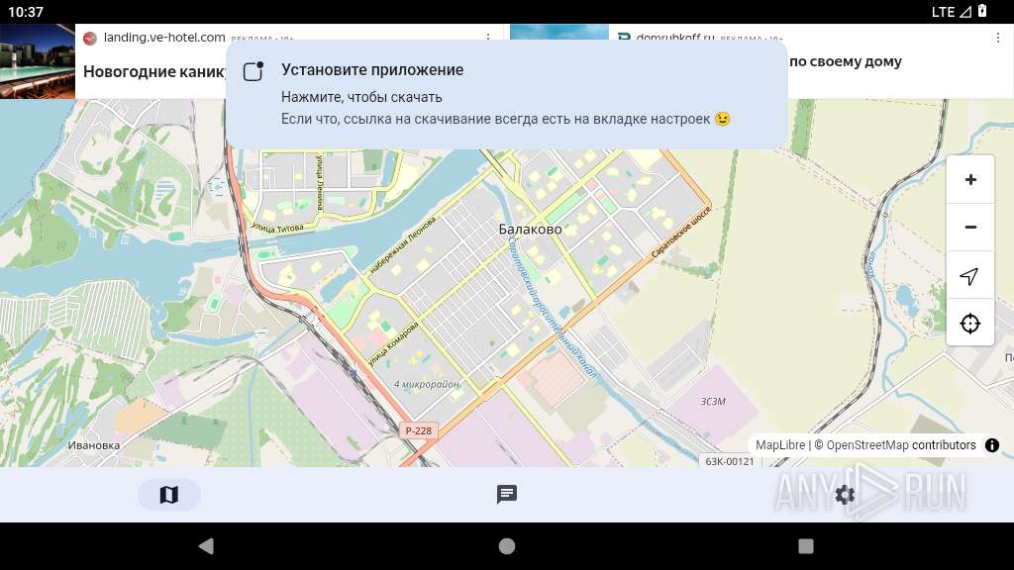The image size is (1014, 570).
Task: Tap the Саратовское шоссе street label
Action: click(681, 232)
